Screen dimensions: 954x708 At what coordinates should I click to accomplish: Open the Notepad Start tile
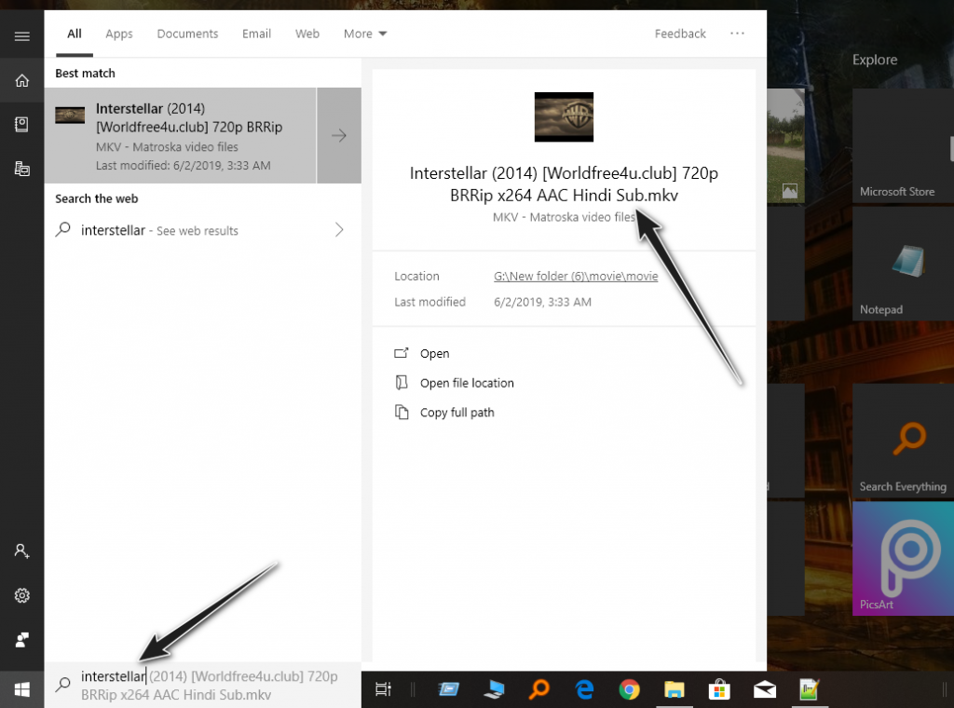(x=903, y=263)
